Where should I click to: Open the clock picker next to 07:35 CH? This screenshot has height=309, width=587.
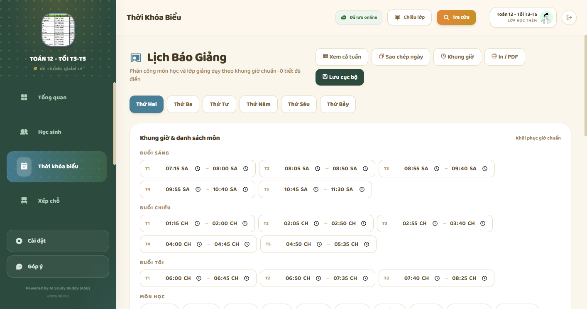click(365, 278)
